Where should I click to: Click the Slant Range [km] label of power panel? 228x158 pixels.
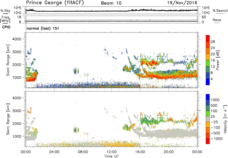8,60
